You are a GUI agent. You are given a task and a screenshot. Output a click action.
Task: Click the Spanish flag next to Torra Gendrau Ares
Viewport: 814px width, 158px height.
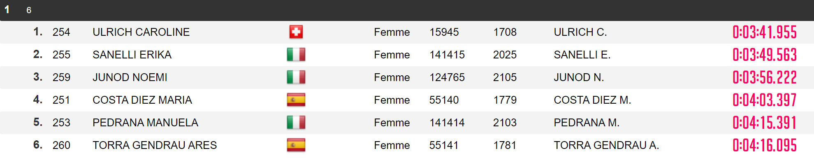(296, 145)
